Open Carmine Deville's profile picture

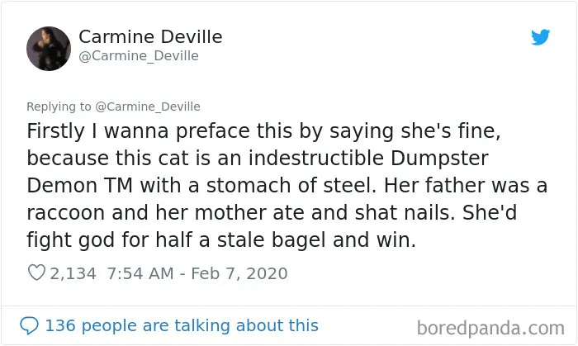[x=49, y=49]
